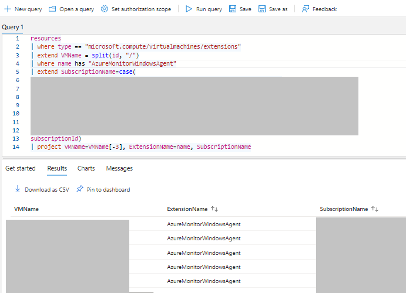
Task: Click the Set authorization scope gear icon
Action: pos(105,9)
